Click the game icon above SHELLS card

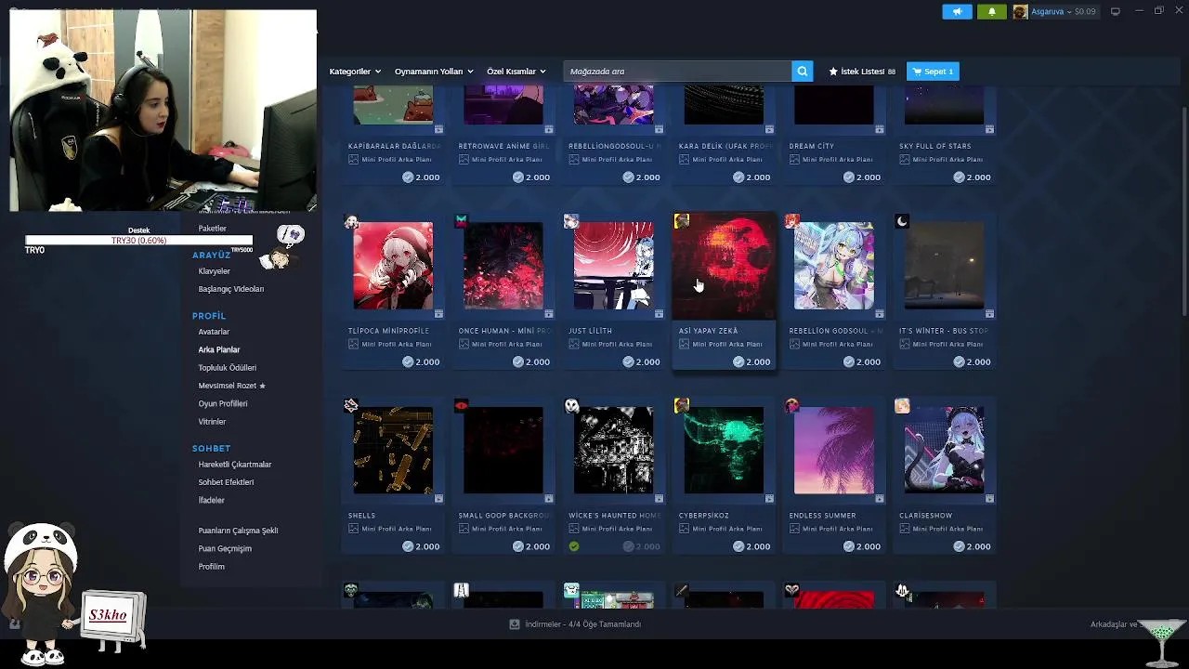tap(351, 406)
